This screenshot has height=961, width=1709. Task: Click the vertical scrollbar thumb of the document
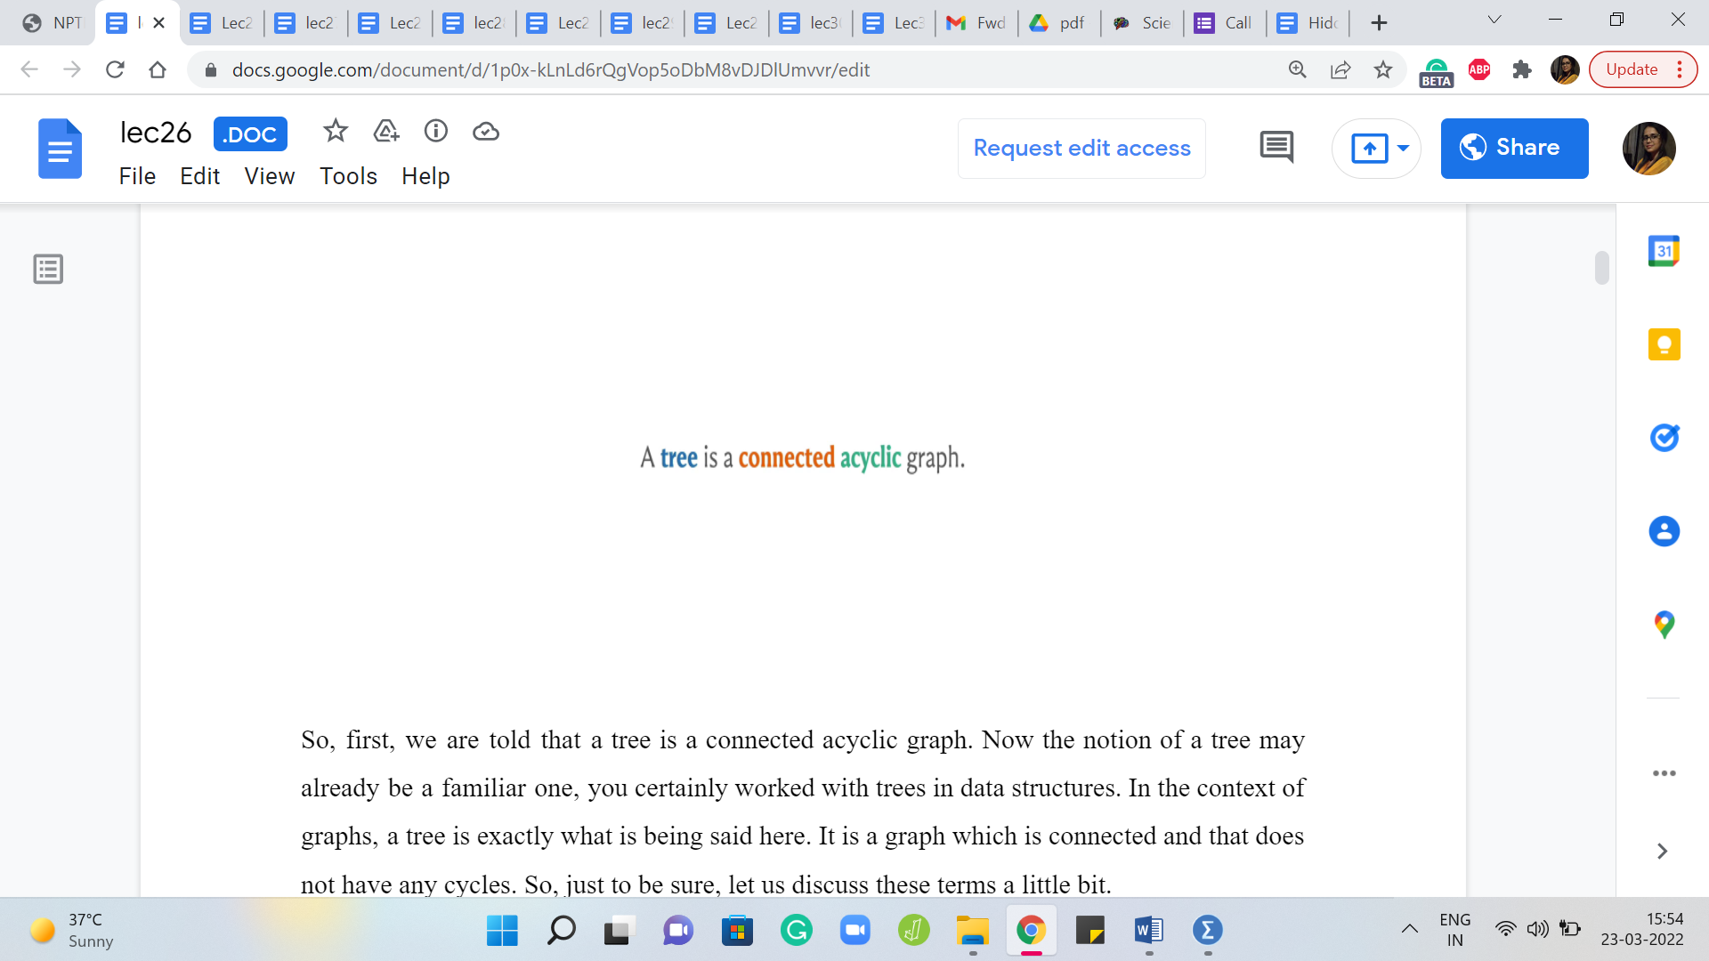point(1602,268)
